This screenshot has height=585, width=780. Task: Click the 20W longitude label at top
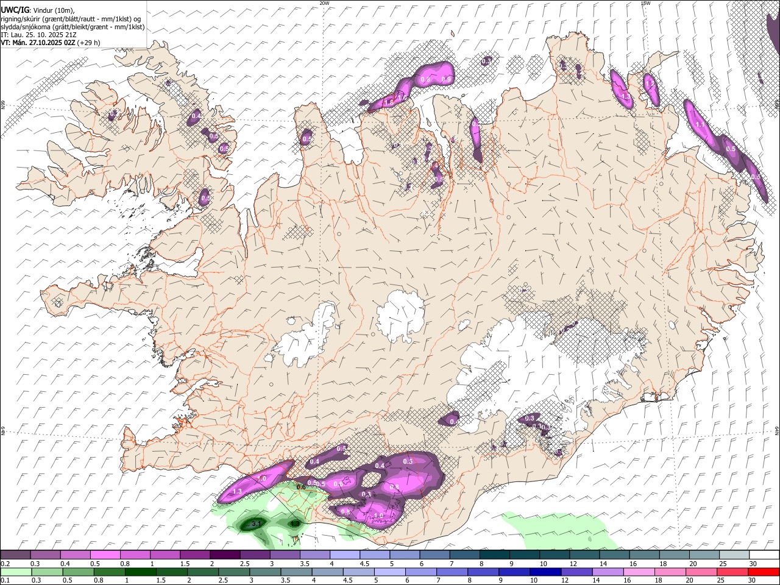pos(325,3)
